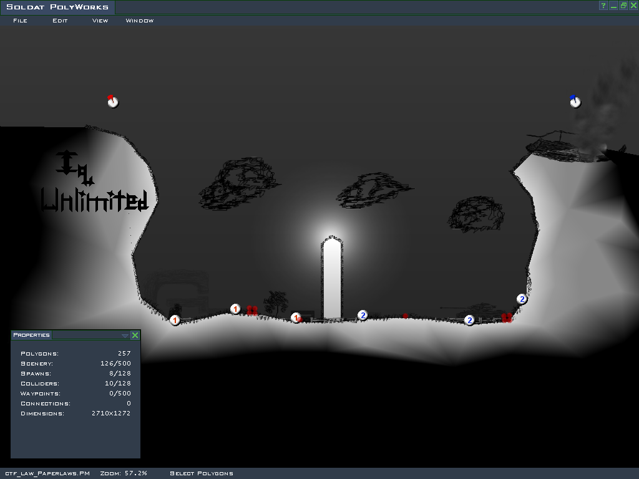Viewport: 639px width, 479px height.
Task: Open the Edit menu
Action: point(60,21)
